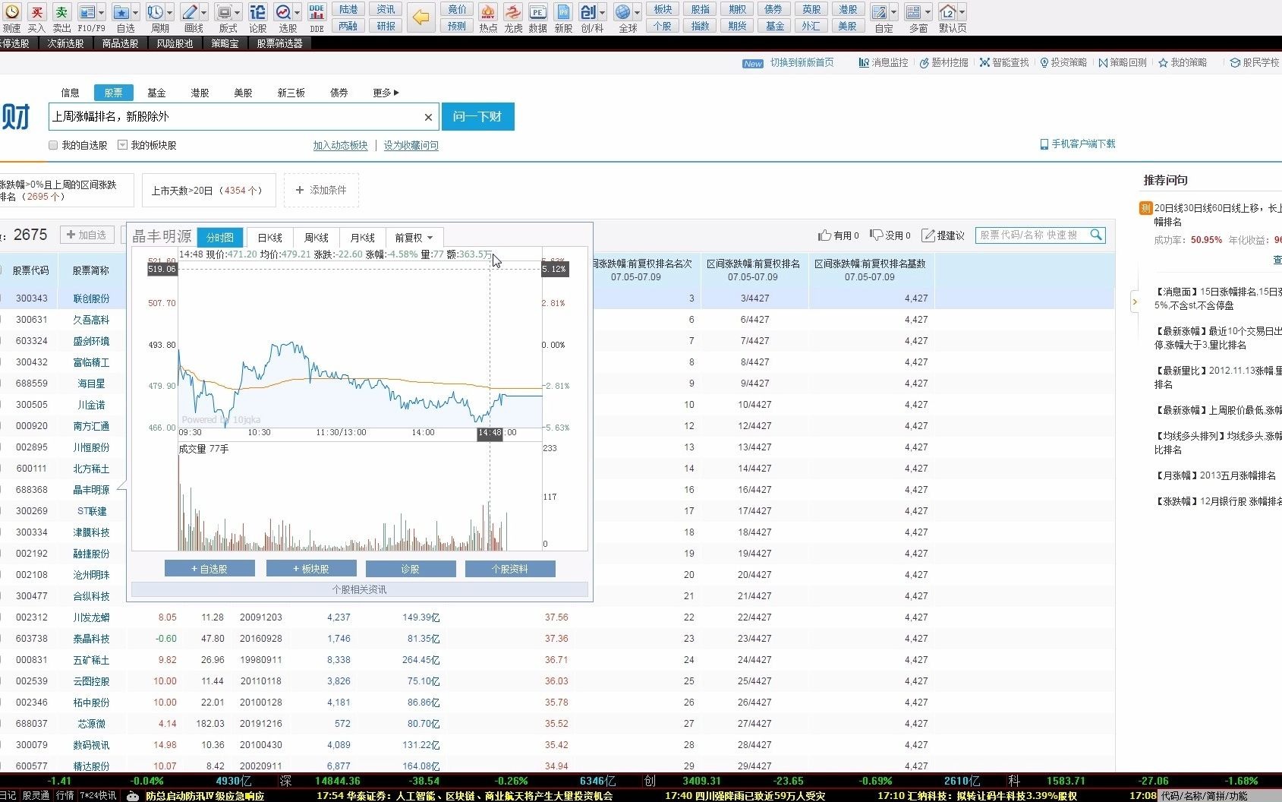The image size is (1282, 802).
Task: Open the DDE chart icon
Action: (317, 12)
